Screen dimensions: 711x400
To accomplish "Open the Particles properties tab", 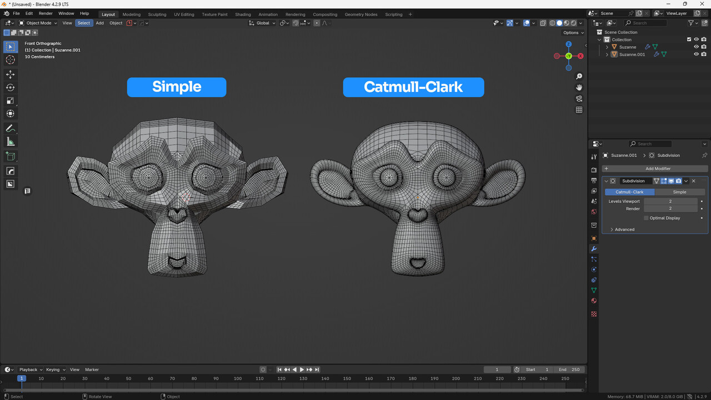I will coord(594,259).
